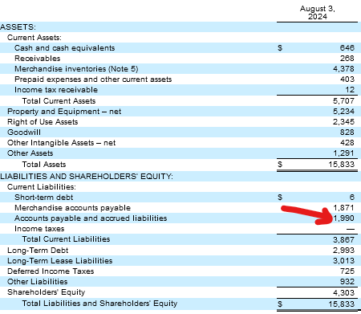Click the "August 3, 2024" column header

point(318,13)
